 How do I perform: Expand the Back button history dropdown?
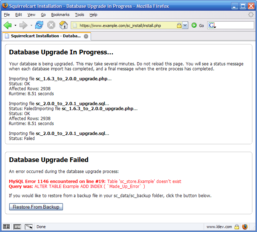tap(15, 26)
